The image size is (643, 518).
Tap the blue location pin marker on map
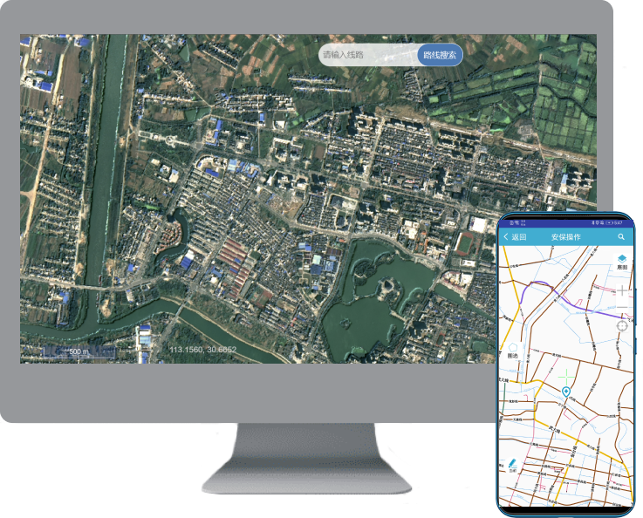[x=566, y=392]
